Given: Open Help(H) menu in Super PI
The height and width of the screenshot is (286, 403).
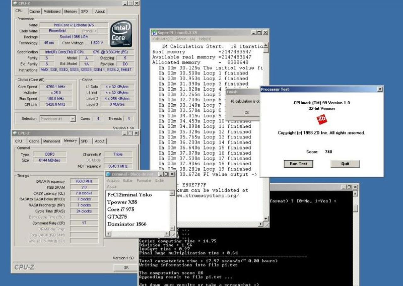Looking at the screenshot, I should (205, 39).
